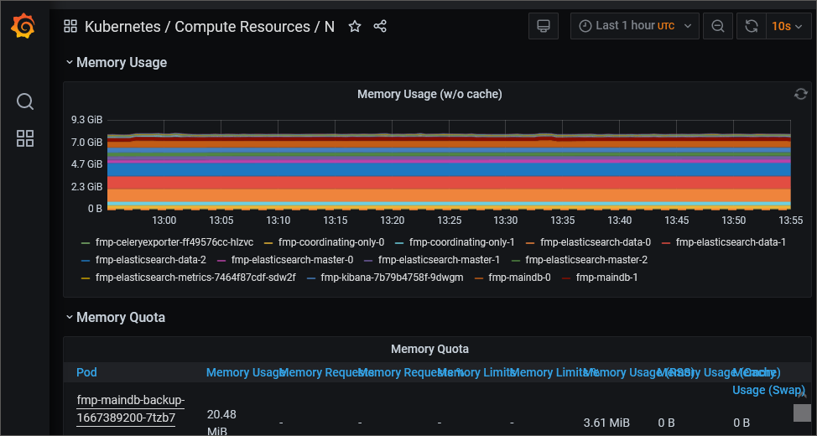Refresh the dashboard now

click(x=752, y=26)
